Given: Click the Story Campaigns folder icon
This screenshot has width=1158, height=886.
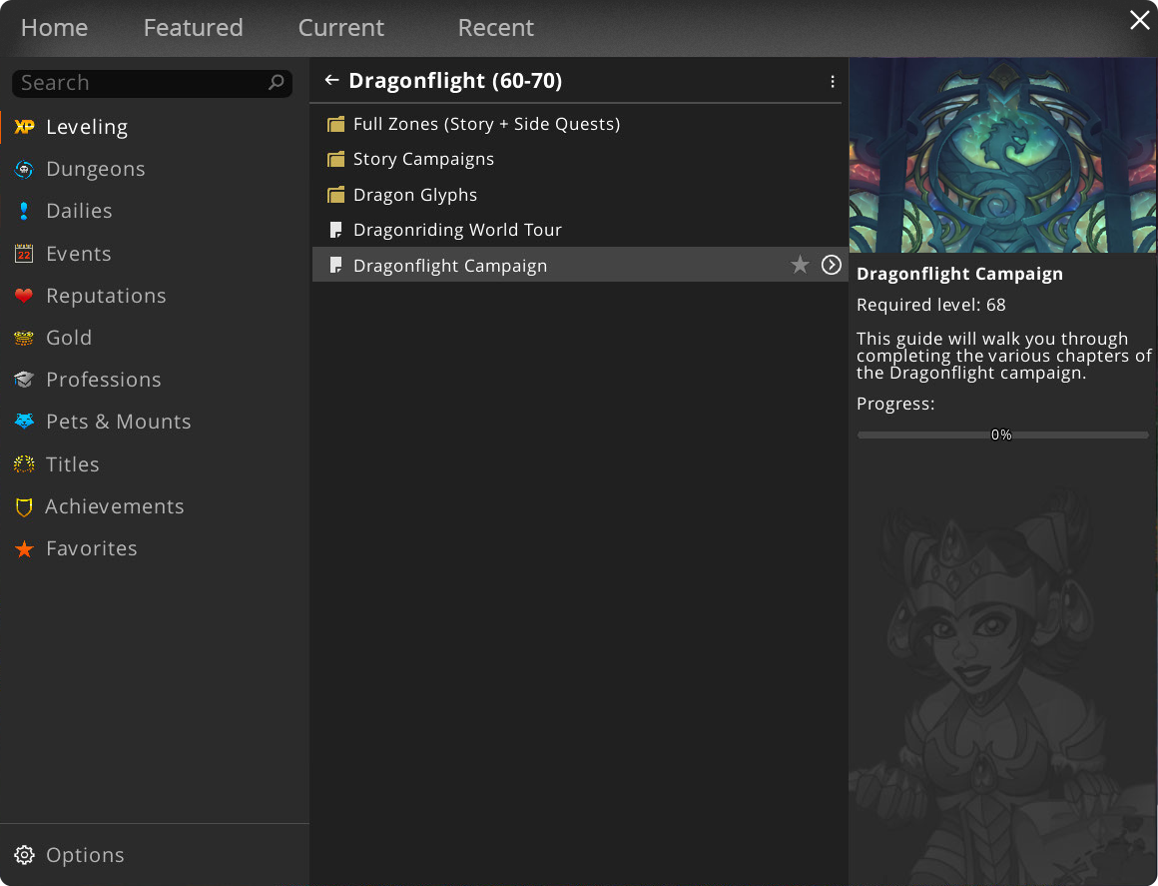Looking at the screenshot, I should (336, 159).
